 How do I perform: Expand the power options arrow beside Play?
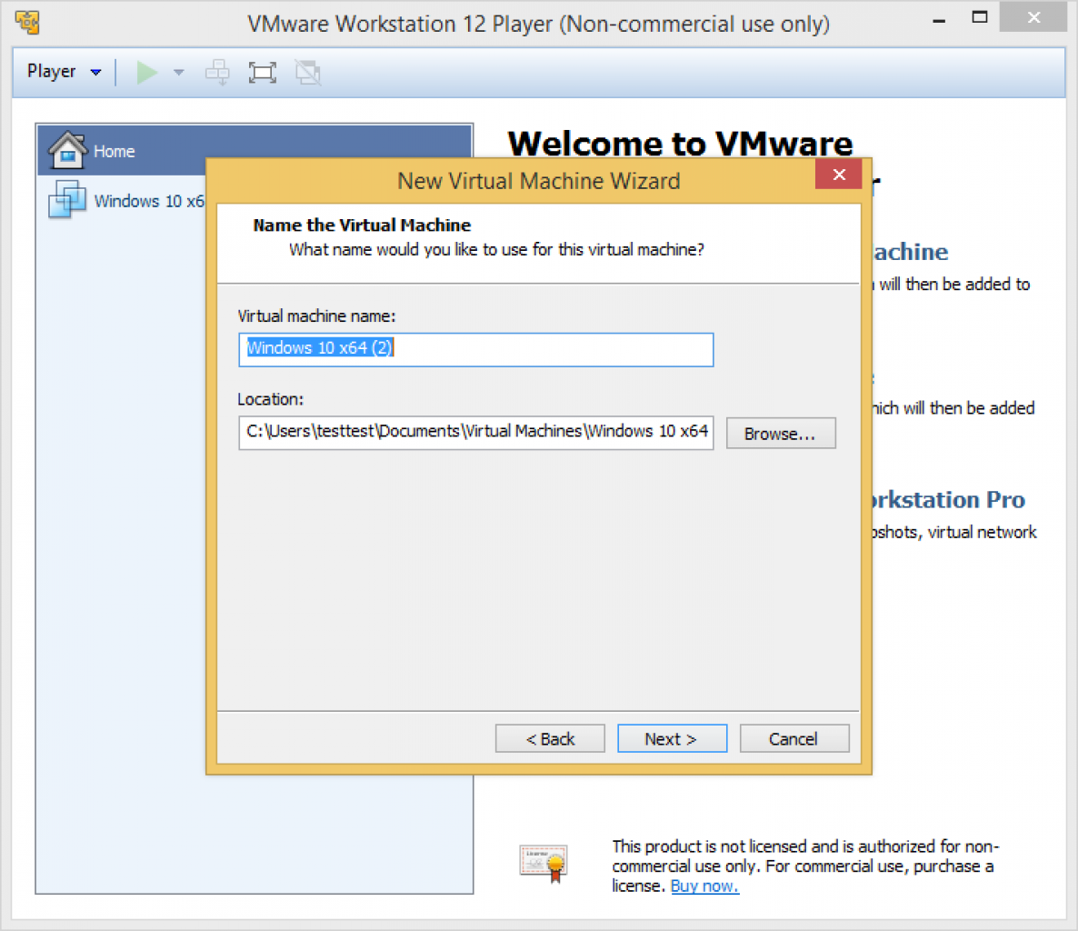[179, 72]
